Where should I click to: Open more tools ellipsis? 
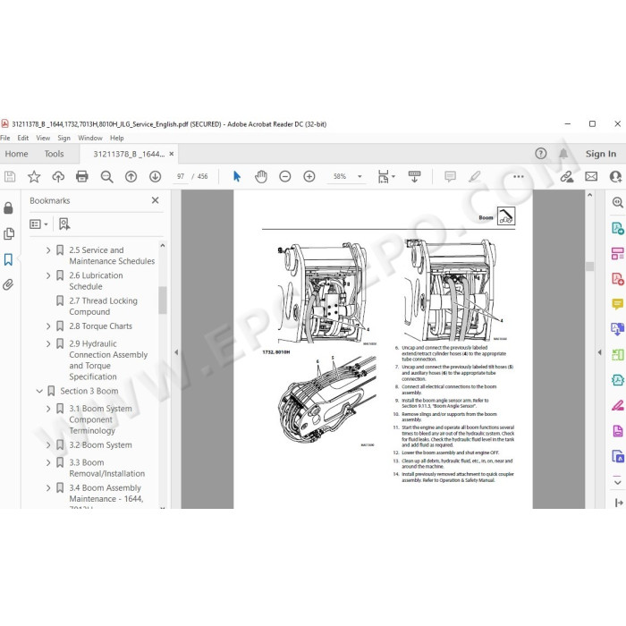click(x=518, y=176)
